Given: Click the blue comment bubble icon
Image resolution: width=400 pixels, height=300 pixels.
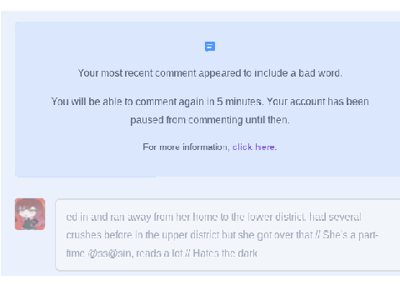Looking at the screenshot, I should click(210, 47).
